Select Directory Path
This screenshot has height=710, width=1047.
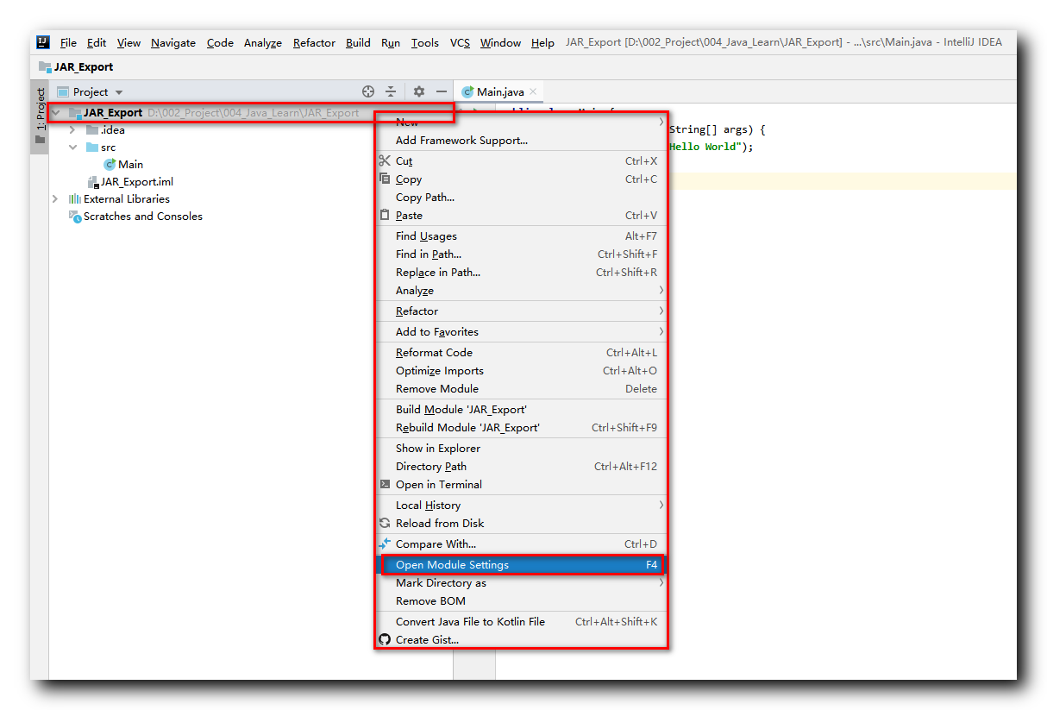521,466
